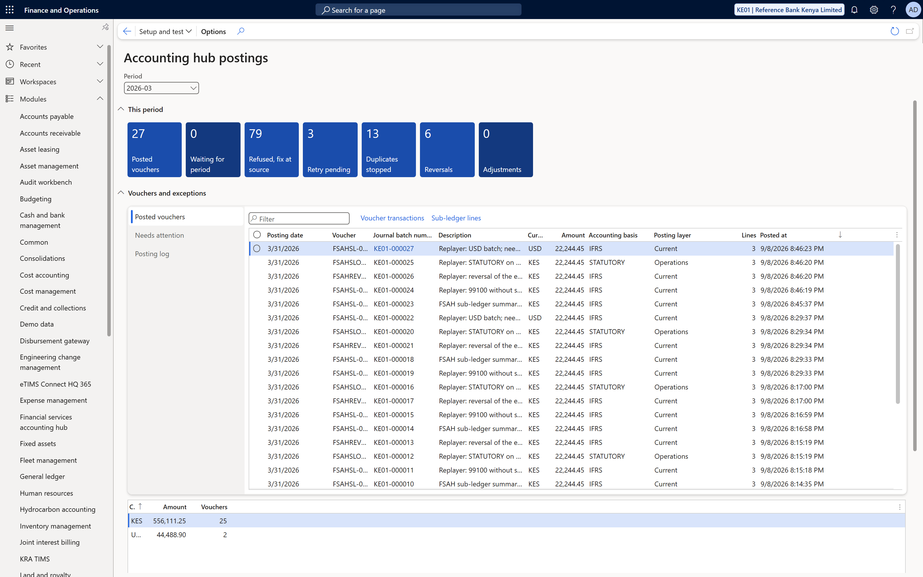Click the back arrow icon
Image resolution: width=923 pixels, height=577 pixels.
(127, 31)
